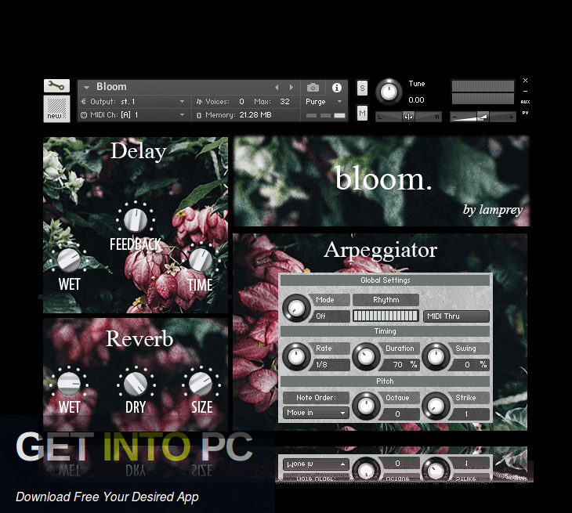The height and width of the screenshot is (513, 572).
Task: Click the Rhythm label button
Action: tap(386, 300)
